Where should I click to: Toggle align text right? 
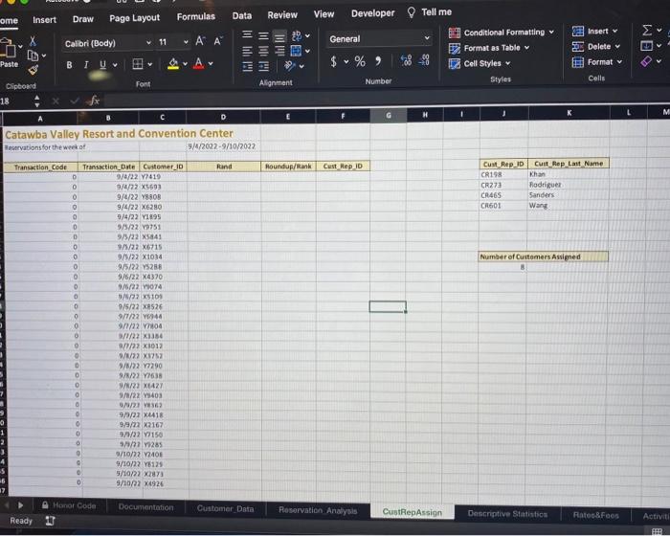(x=279, y=52)
